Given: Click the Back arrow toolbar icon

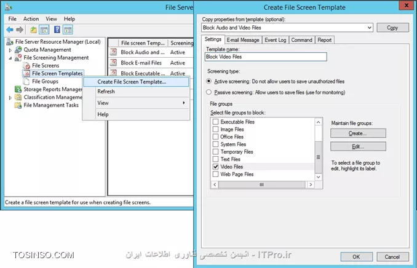Looking at the screenshot, I should pyautogui.click(x=10, y=30).
